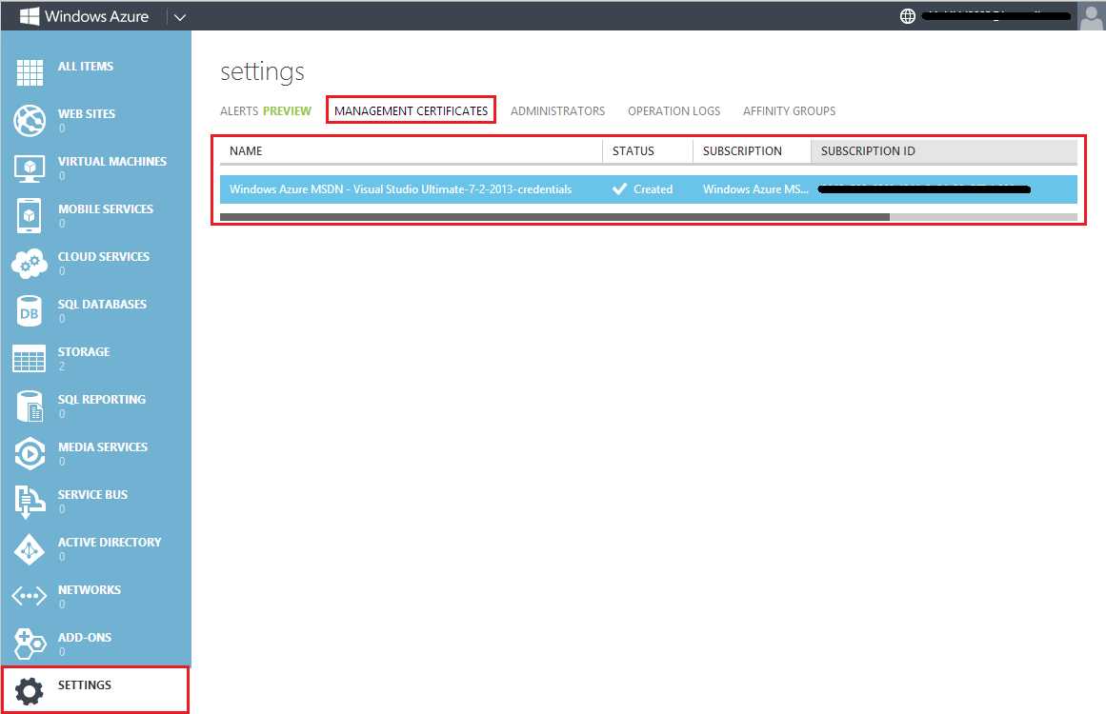This screenshot has width=1106, height=714.
Task: Click the SQL Databases DB icon
Action: click(x=29, y=311)
